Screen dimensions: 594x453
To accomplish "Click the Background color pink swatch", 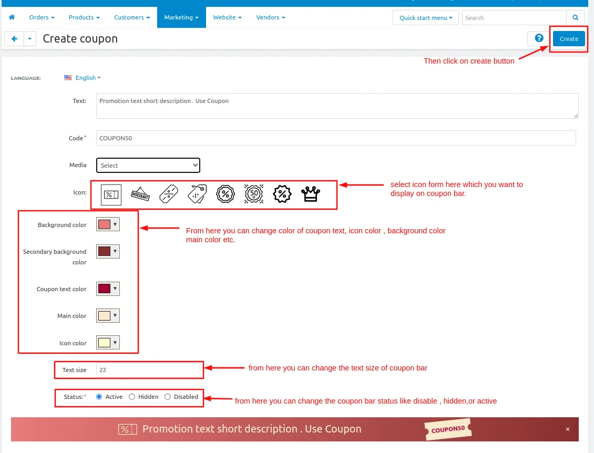I will pos(104,224).
